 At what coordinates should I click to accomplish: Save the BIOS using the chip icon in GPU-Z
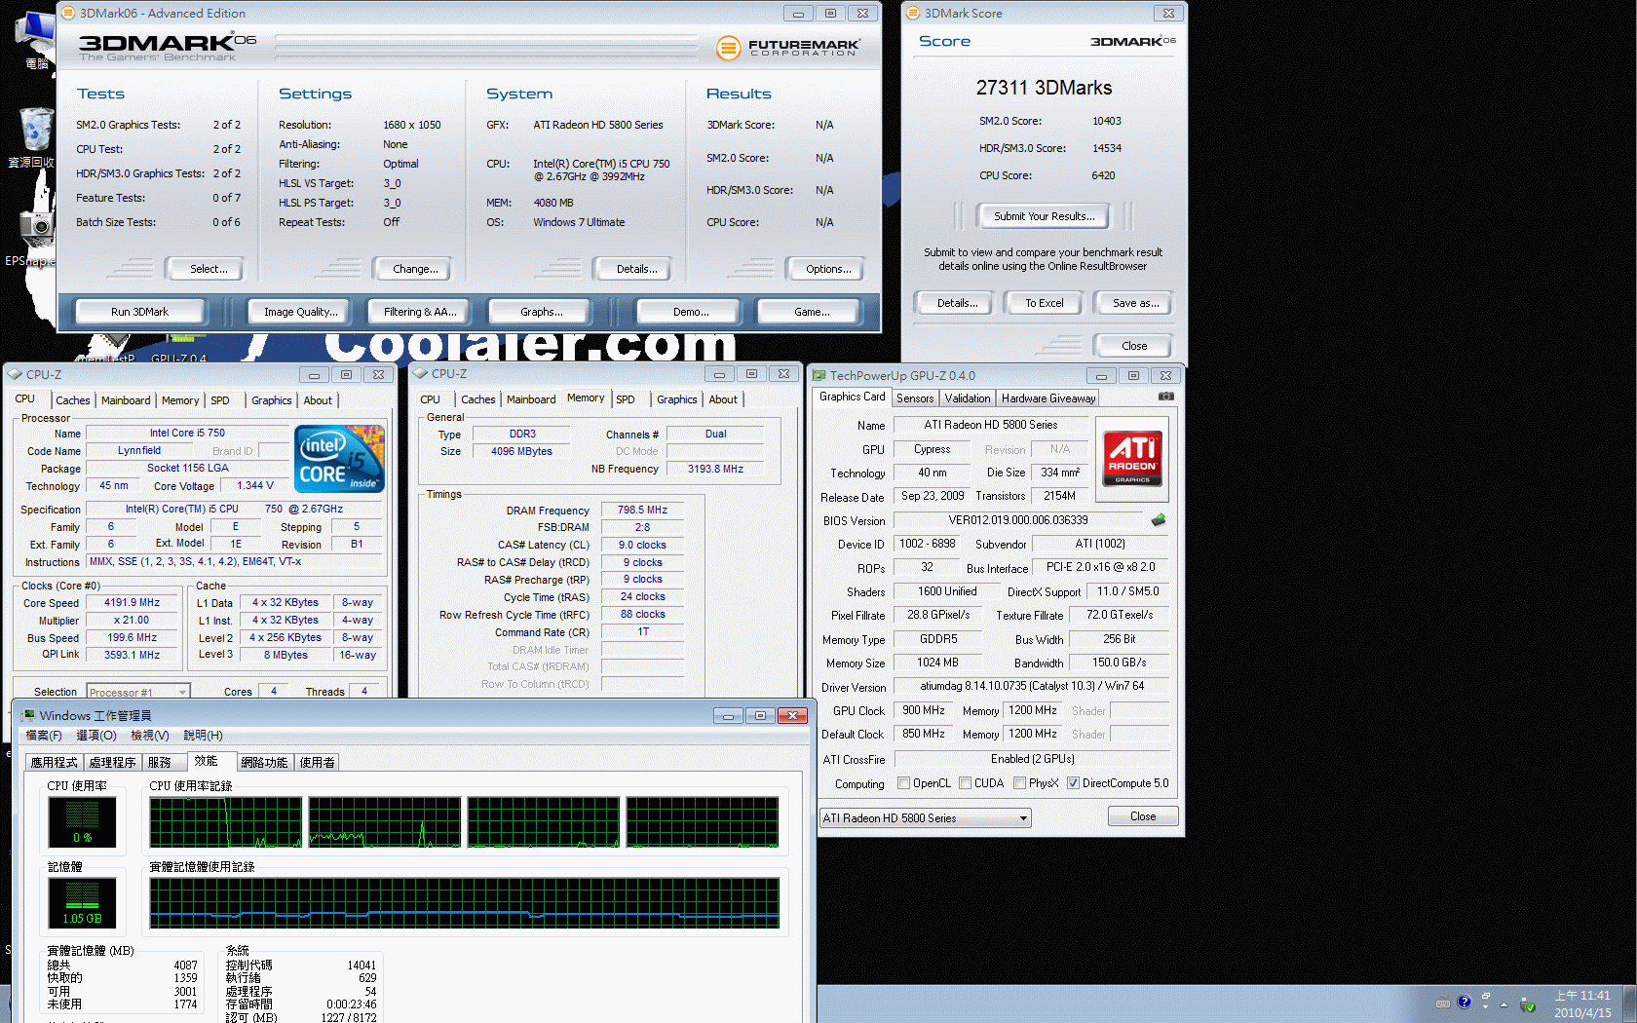(1159, 520)
